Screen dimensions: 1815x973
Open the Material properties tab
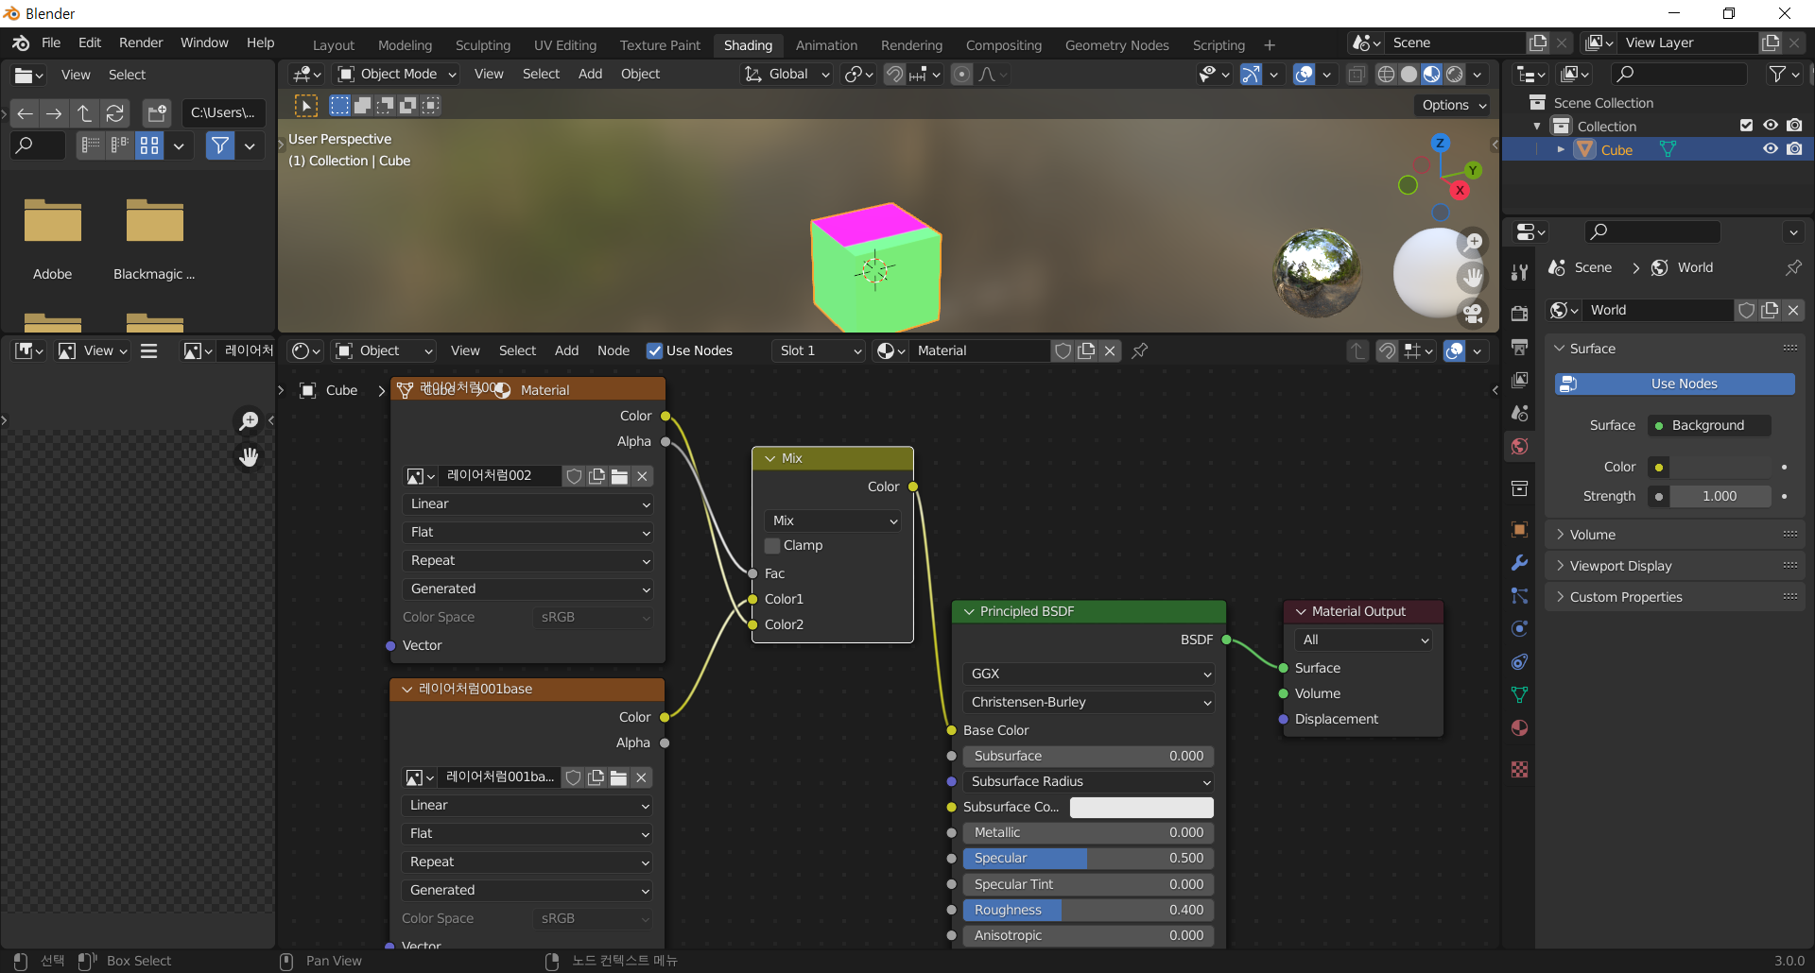[x=1519, y=727]
